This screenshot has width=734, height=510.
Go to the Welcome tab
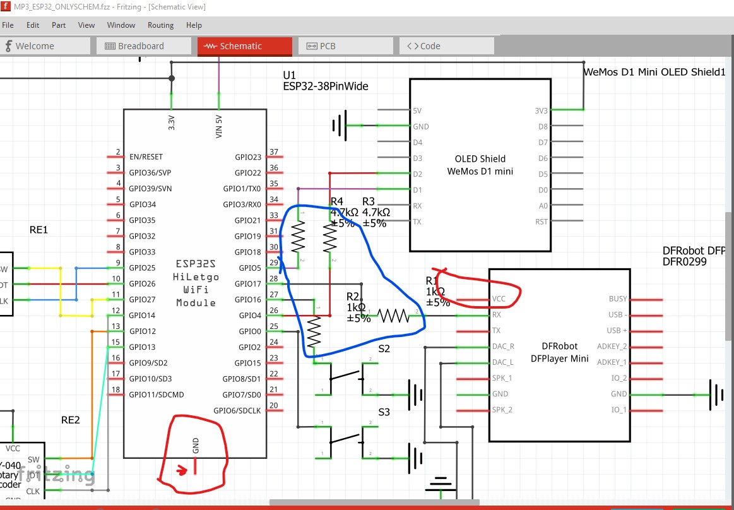(x=44, y=46)
